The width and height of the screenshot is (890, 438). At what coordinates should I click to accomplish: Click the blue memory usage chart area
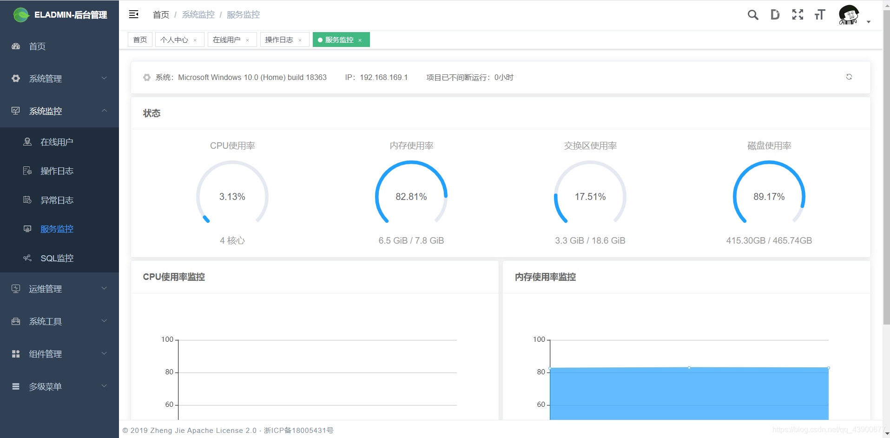(x=689, y=394)
